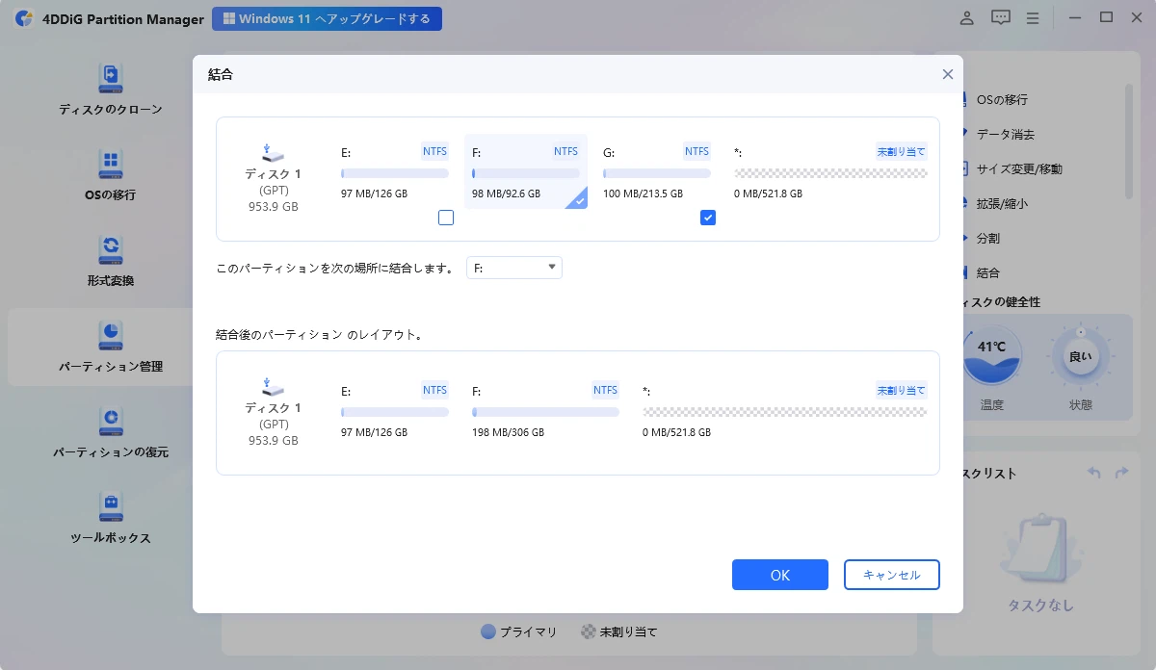Open パーティションの復元 in the sidebar
The image size is (1156, 670).
(110, 432)
